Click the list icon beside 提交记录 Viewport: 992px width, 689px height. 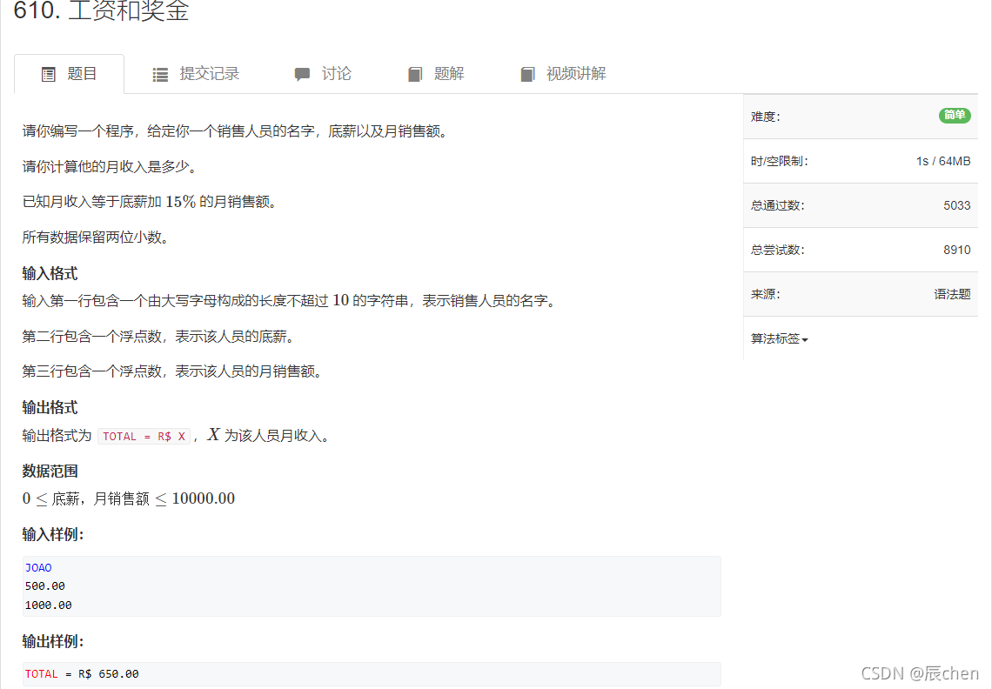pyautogui.click(x=161, y=75)
